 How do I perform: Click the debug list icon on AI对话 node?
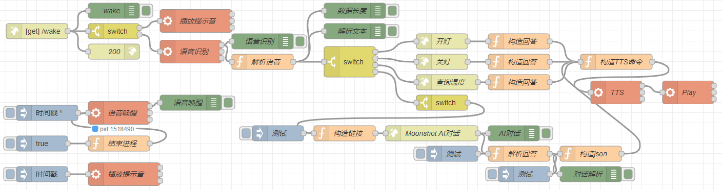[x=532, y=133]
